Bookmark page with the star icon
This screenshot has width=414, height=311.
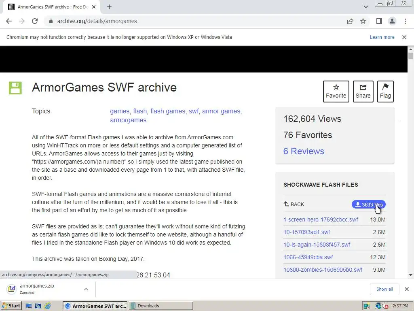(x=363, y=21)
